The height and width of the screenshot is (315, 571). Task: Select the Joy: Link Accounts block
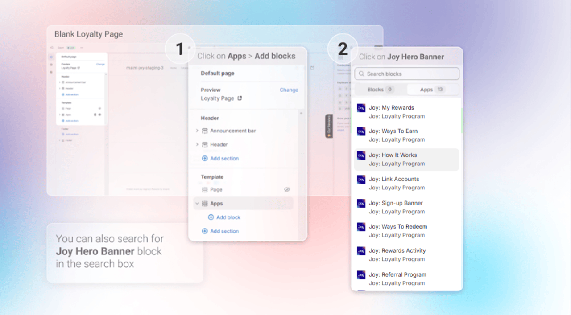pos(407,183)
